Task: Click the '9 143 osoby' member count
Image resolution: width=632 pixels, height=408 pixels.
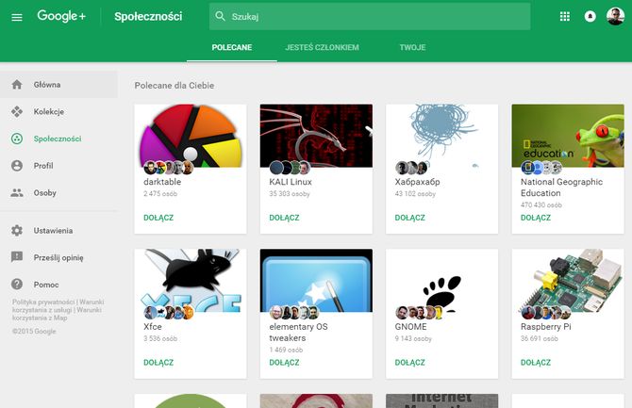Action: [413, 338]
